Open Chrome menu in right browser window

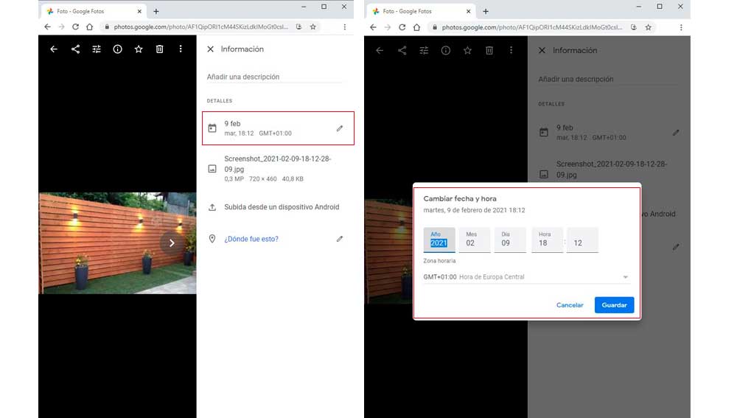pos(681,27)
